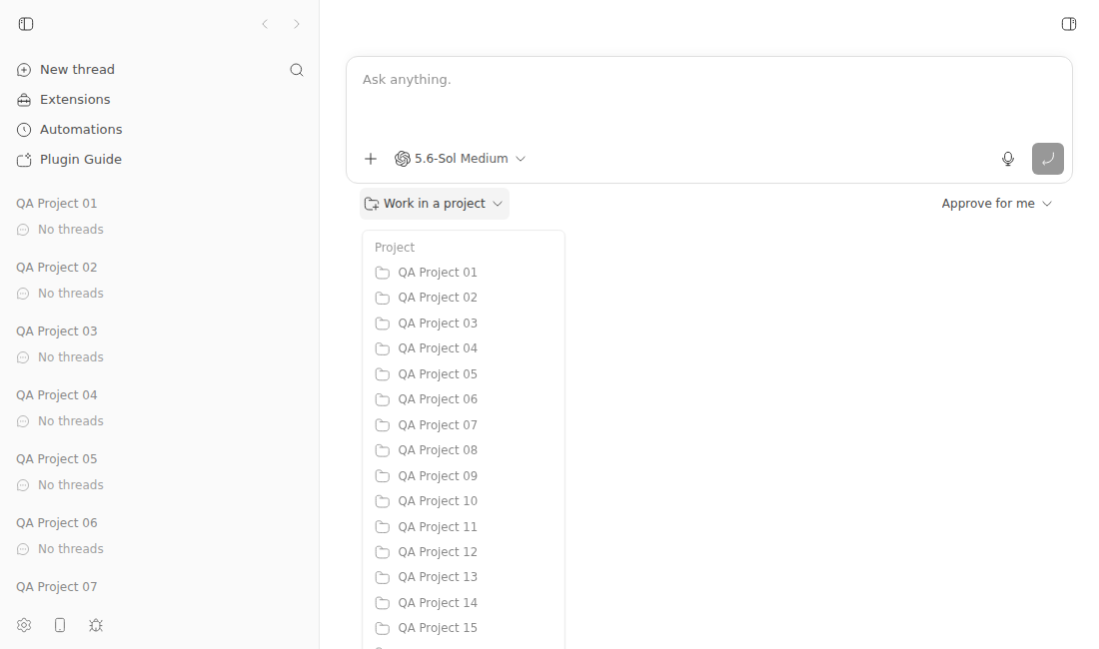Click the plus attach icon in composer
The image size is (1099, 649).
pos(371,159)
